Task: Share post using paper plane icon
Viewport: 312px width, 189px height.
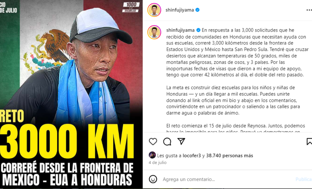Action: [x=181, y=141]
